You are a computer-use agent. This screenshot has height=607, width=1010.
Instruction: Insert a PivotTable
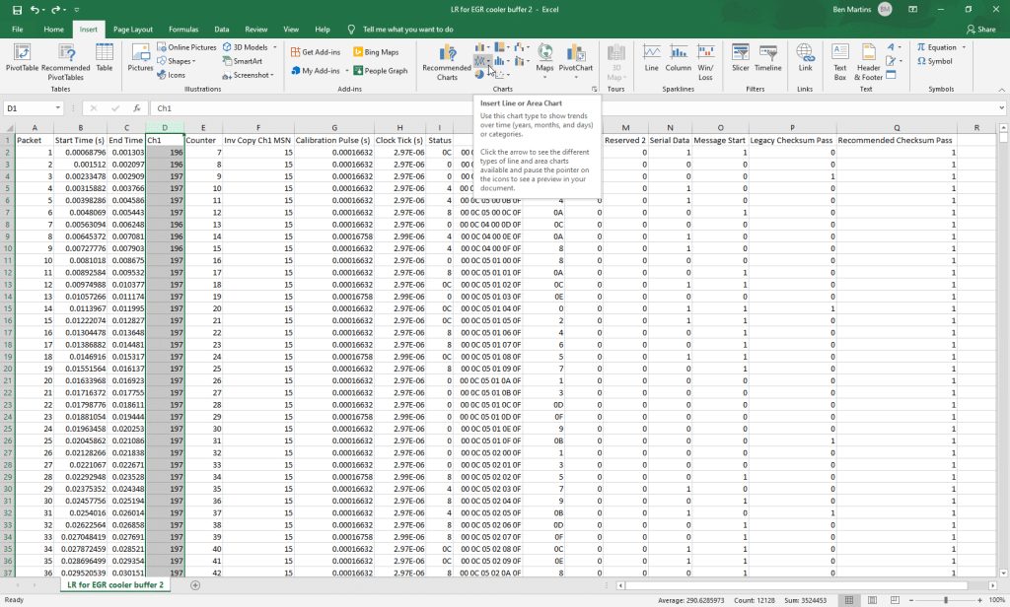pos(22,58)
